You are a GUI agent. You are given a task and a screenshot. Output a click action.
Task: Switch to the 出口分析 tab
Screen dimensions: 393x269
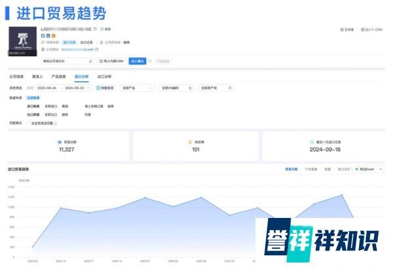104,77
